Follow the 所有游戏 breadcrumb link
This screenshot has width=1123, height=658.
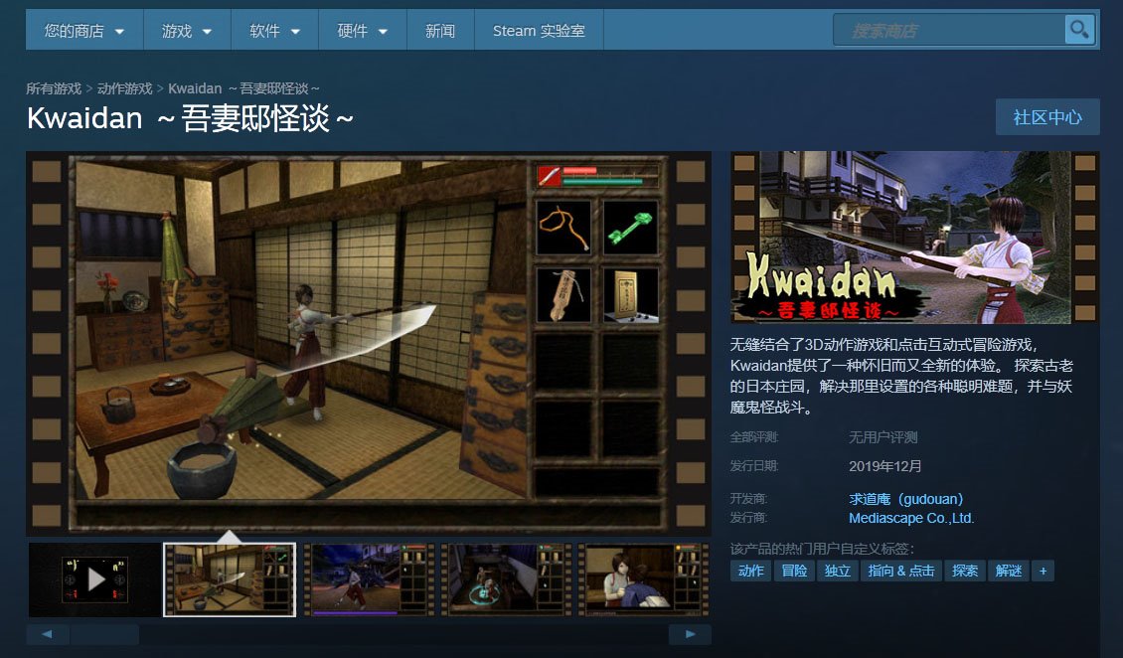(54, 88)
